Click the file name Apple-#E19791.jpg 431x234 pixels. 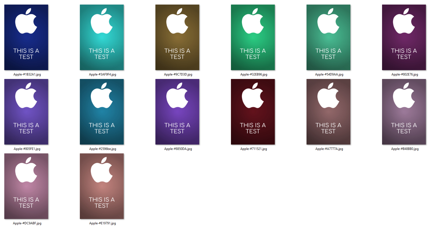(x=102, y=223)
